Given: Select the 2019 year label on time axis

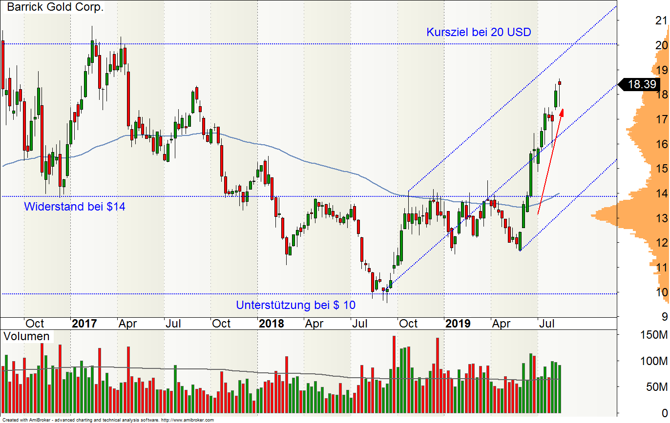Looking at the screenshot, I should pyautogui.click(x=458, y=324).
